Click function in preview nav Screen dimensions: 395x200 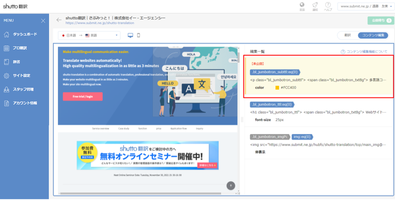[143, 128]
